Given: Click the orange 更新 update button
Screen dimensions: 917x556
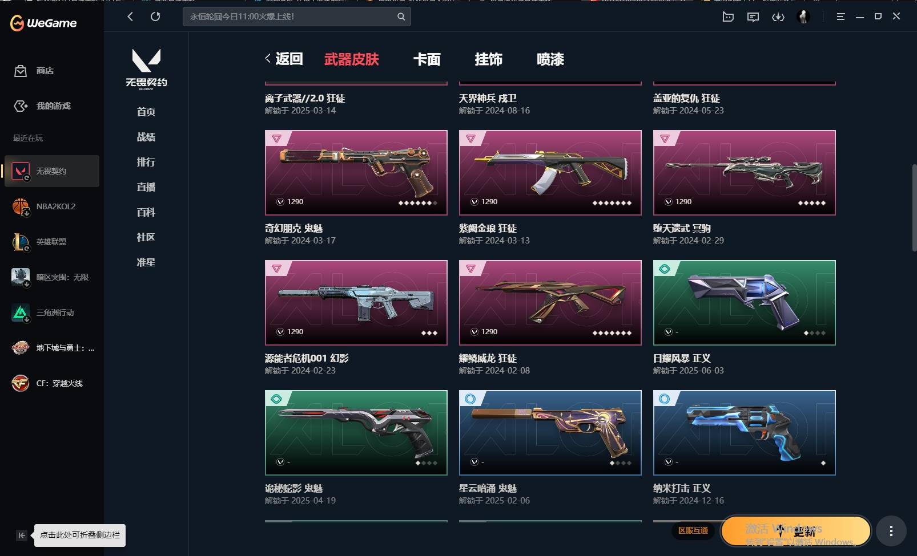Looking at the screenshot, I should 796,531.
